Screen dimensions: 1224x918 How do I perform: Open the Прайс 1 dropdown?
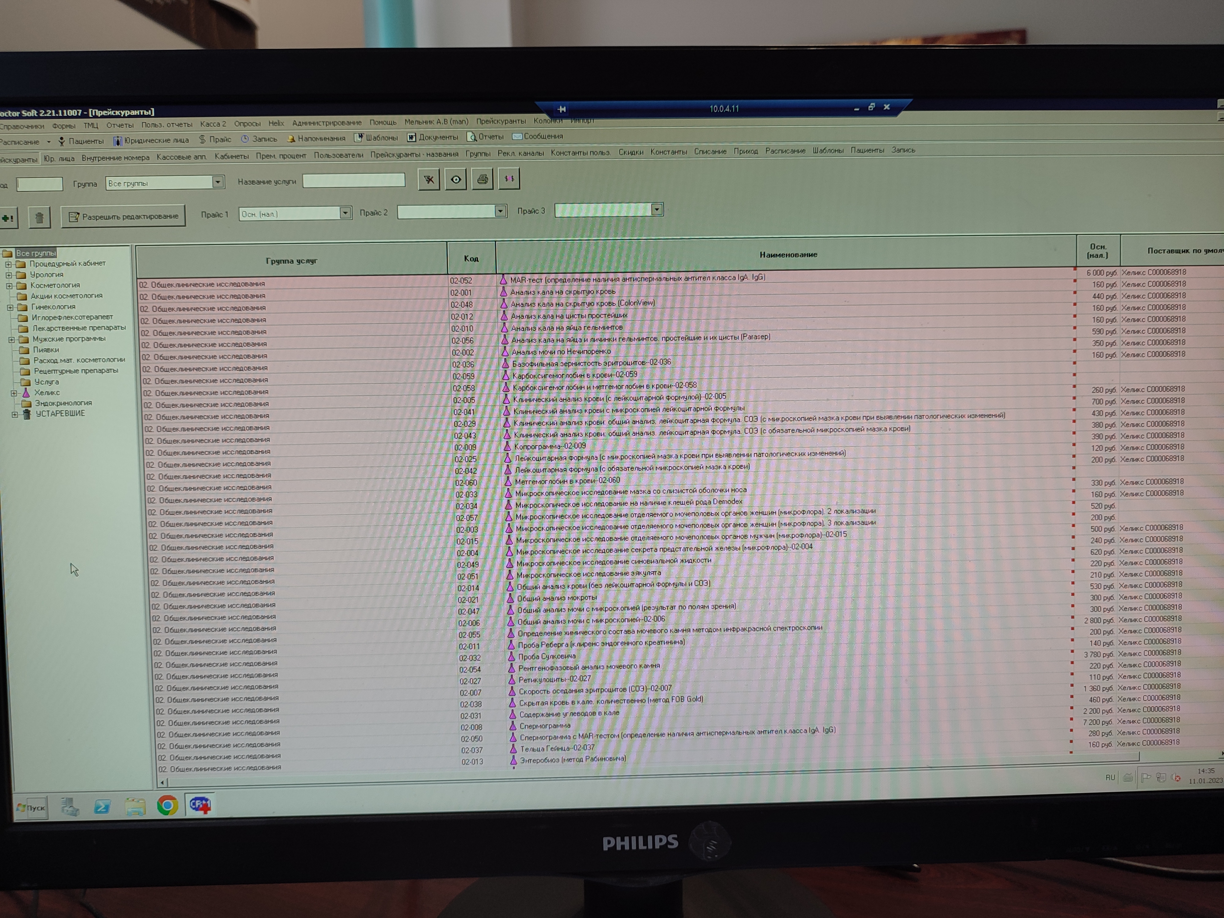(345, 213)
